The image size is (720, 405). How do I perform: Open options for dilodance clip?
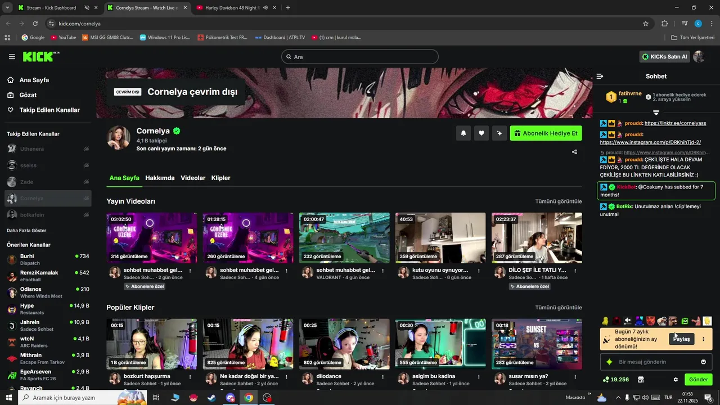(x=382, y=377)
